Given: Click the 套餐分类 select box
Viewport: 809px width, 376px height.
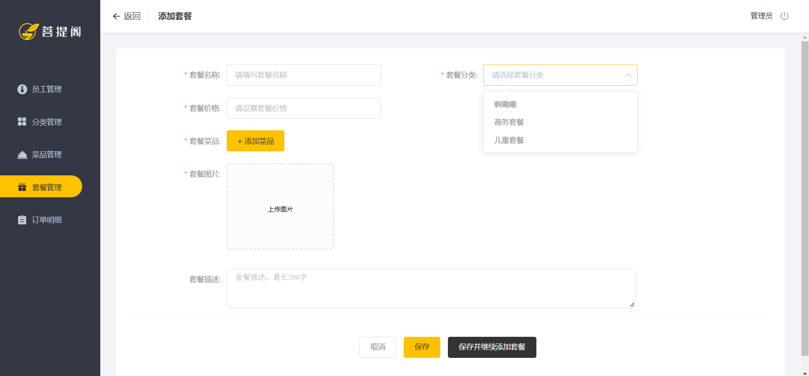Looking at the screenshot, I should [560, 75].
